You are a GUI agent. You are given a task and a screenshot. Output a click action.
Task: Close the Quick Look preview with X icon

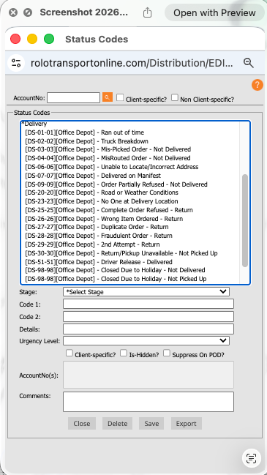point(13,12)
